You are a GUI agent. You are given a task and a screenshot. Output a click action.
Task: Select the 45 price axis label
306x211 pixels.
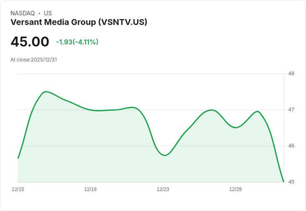[x=291, y=182]
